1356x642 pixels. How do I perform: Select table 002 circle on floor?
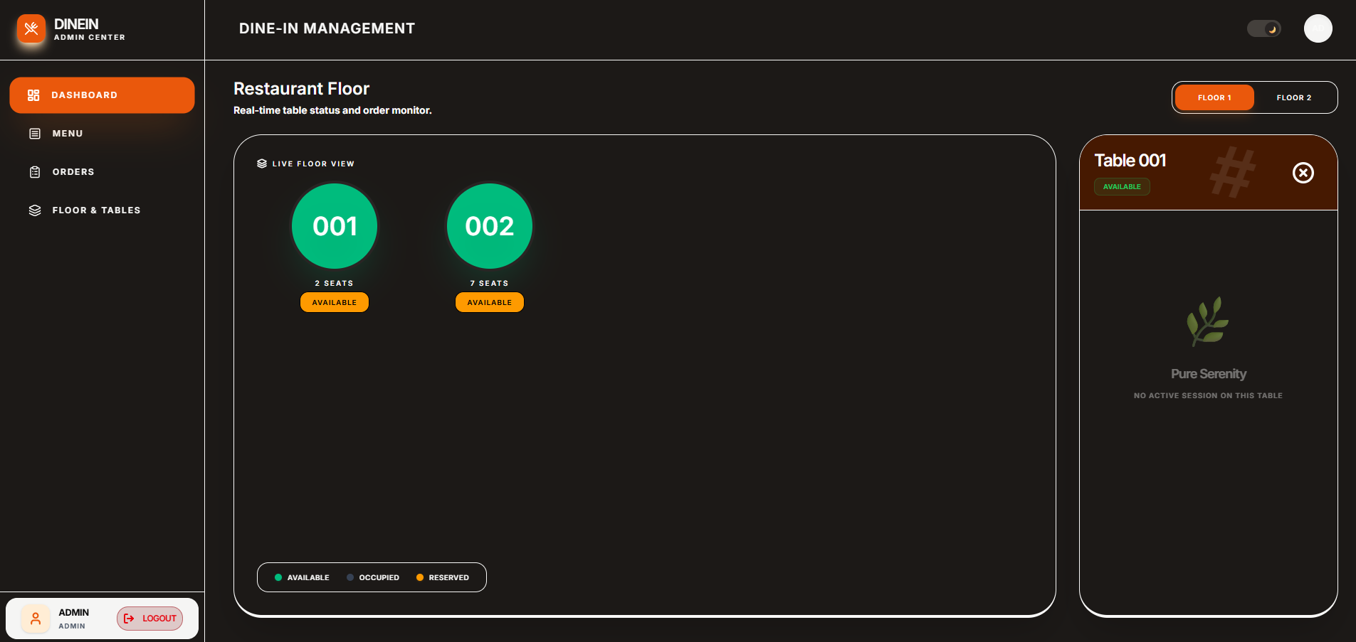point(490,226)
